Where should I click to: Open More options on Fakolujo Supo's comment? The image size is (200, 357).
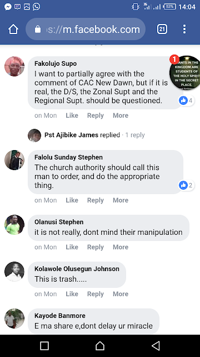121,115
